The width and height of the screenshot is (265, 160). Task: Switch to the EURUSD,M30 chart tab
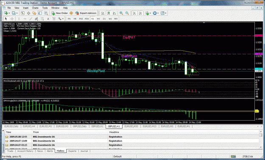pos(131,126)
